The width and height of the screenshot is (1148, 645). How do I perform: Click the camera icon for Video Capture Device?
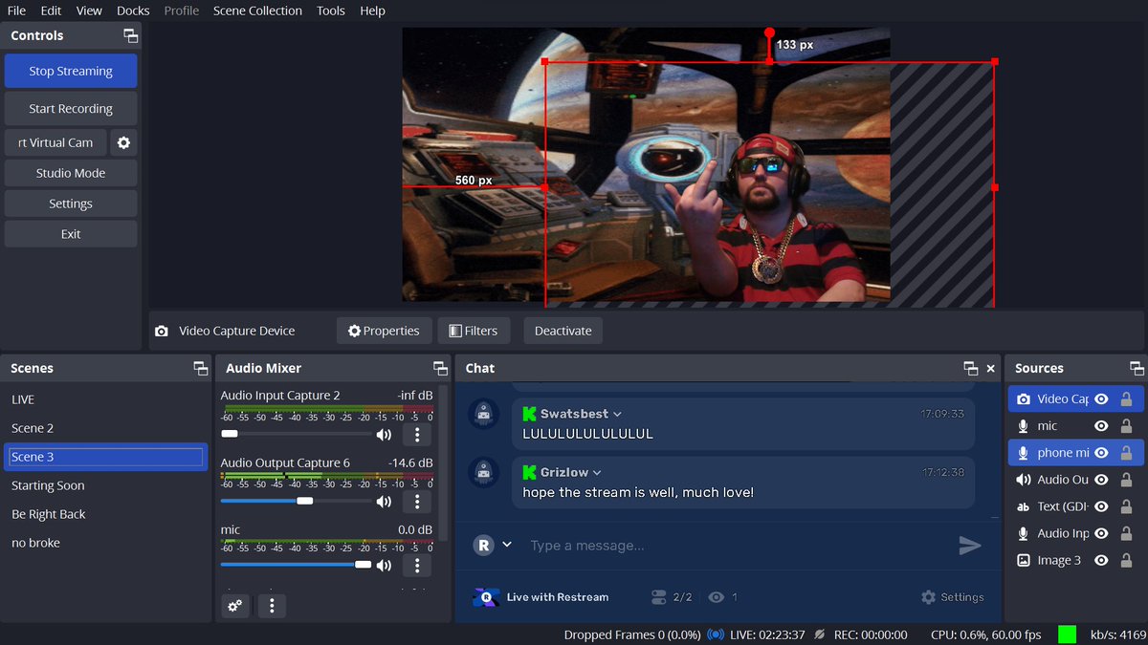(x=162, y=331)
